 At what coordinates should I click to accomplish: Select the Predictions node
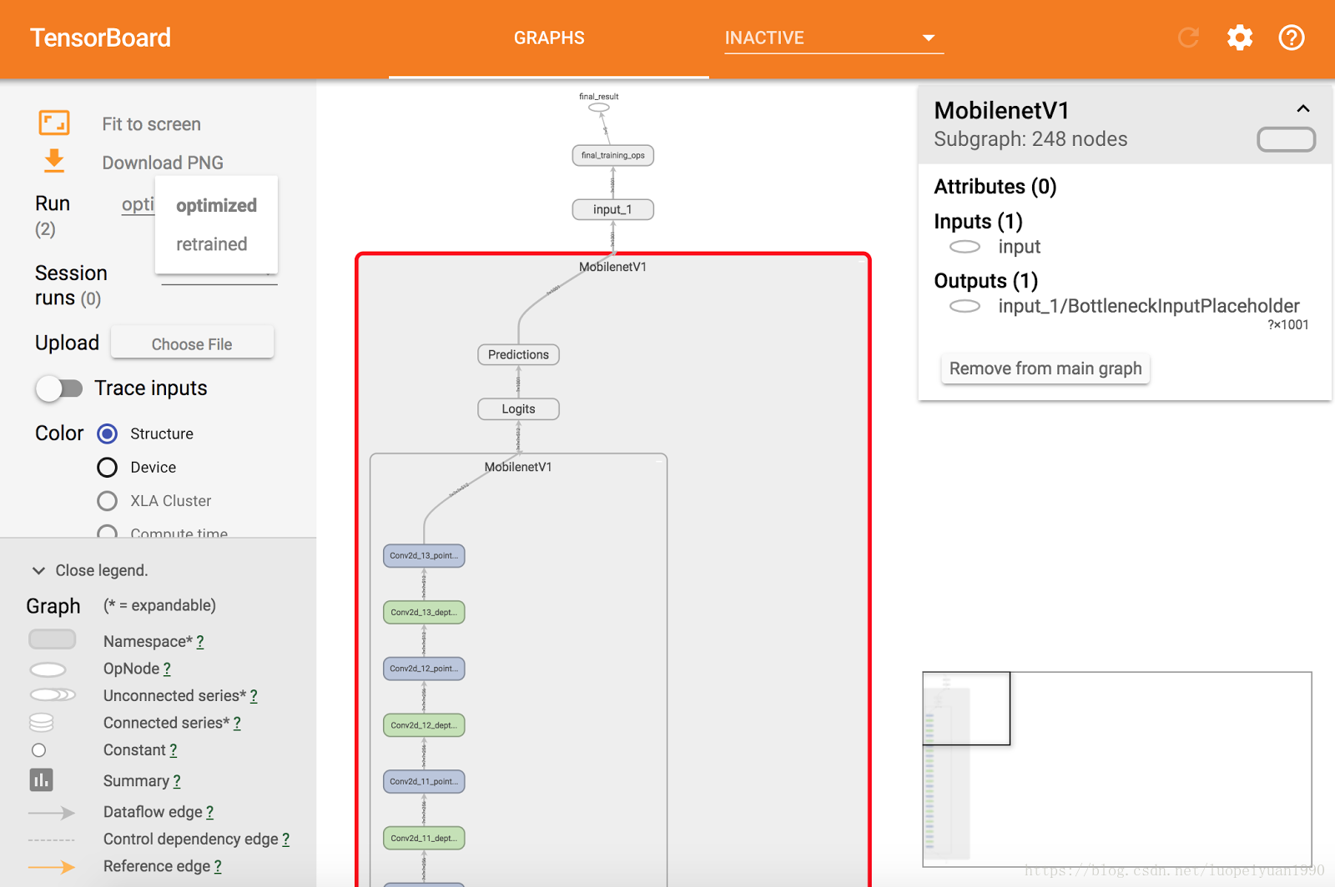click(518, 354)
